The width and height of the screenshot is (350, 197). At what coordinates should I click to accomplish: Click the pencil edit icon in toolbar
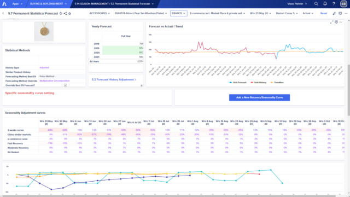[x=334, y=13]
